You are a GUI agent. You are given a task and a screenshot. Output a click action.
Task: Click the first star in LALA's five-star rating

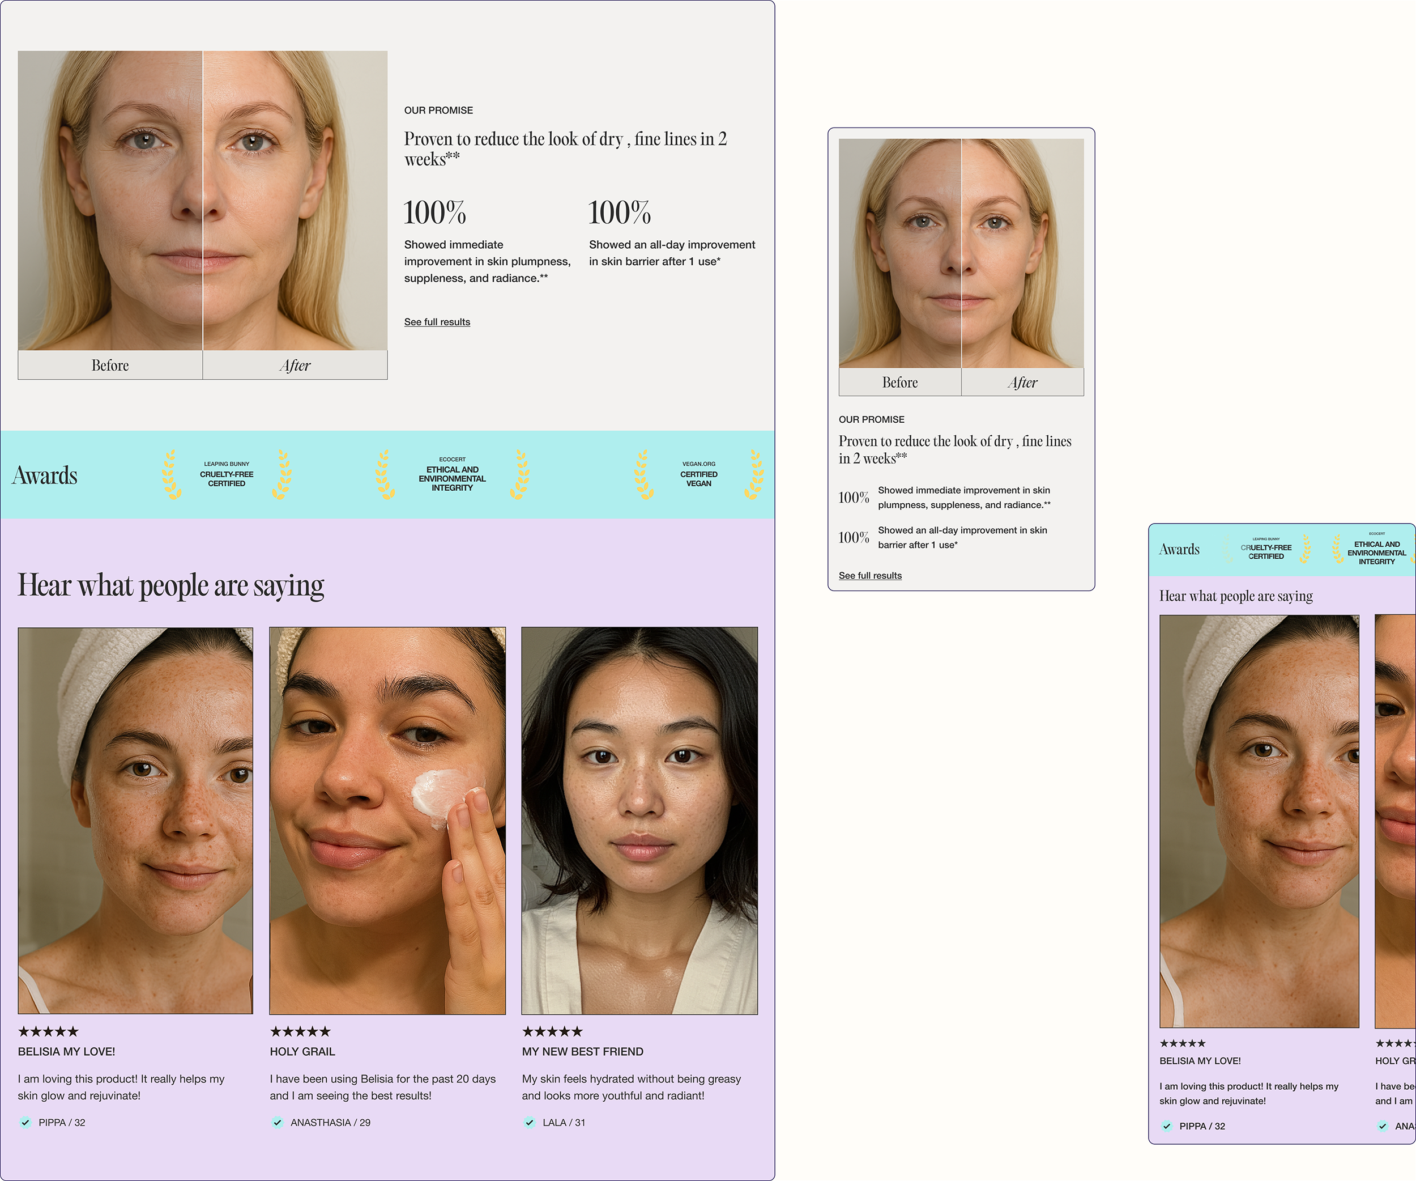527,1031
